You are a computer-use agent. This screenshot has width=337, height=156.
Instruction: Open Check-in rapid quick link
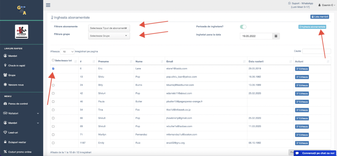coord(15,65)
